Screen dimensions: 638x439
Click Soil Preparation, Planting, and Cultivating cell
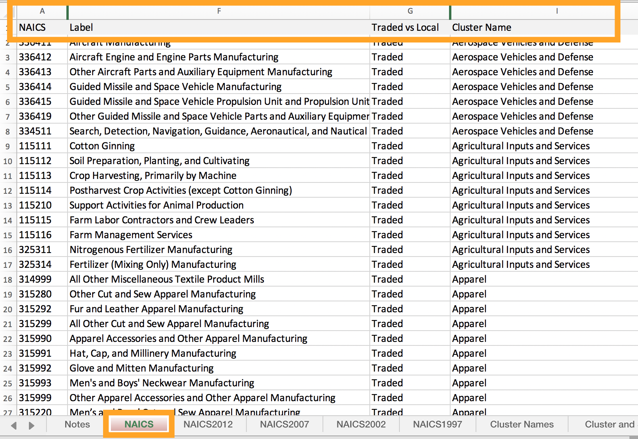(x=219, y=161)
